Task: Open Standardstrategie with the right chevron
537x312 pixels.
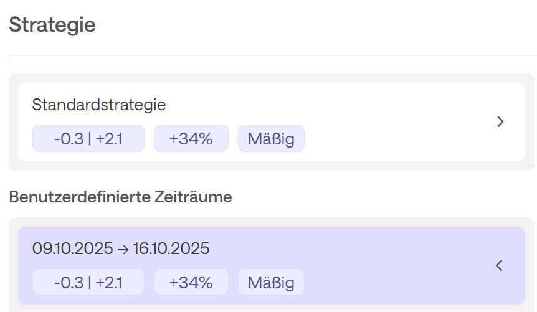Action: (500, 122)
